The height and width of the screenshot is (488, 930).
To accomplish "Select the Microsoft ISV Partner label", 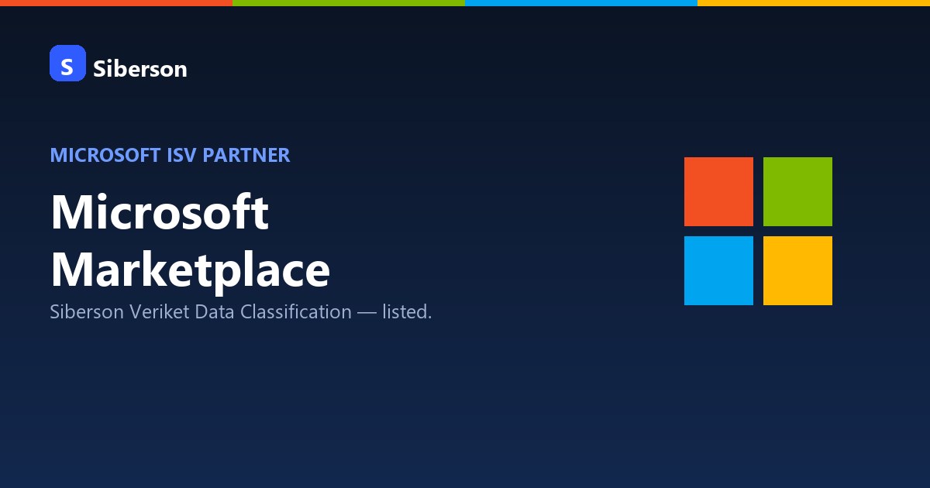I will point(170,155).
